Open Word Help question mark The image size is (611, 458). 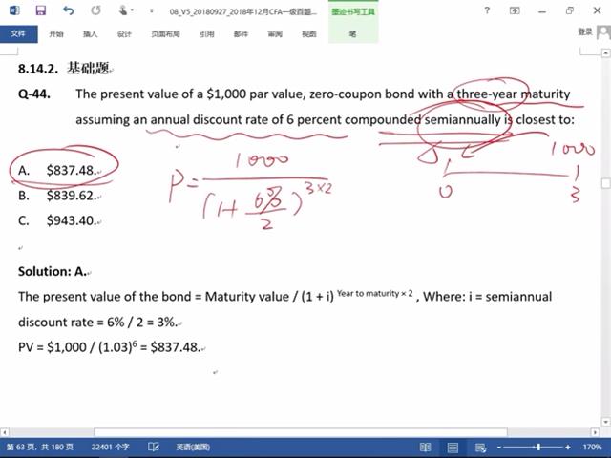click(487, 10)
